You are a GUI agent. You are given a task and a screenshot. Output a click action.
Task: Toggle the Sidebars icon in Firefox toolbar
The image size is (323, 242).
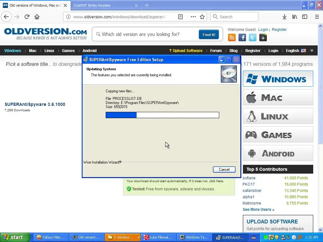click(x=305, y=17)
